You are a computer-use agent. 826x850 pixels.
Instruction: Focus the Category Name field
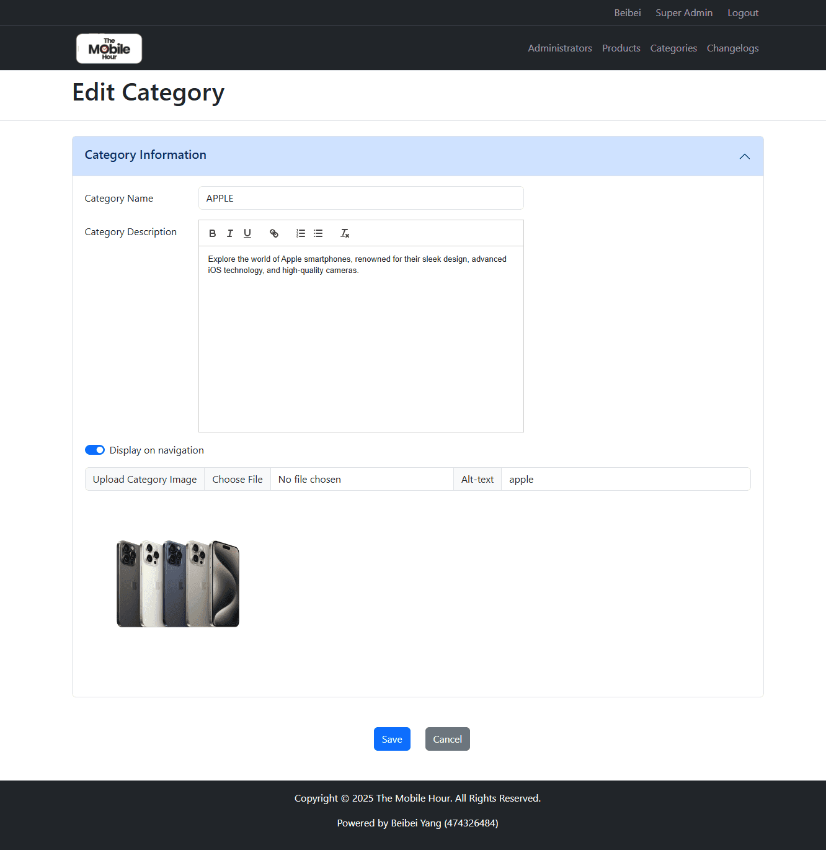click(x=361, y=198)
